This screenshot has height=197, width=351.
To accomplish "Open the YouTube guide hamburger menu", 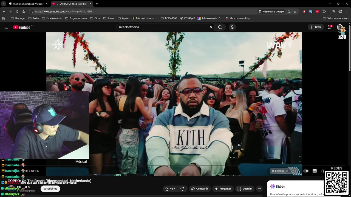I will click(7, 27).
